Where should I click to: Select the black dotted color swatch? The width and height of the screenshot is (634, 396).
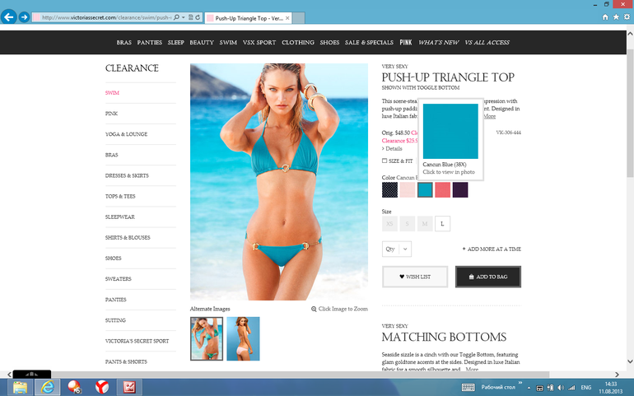coord(389,189)
